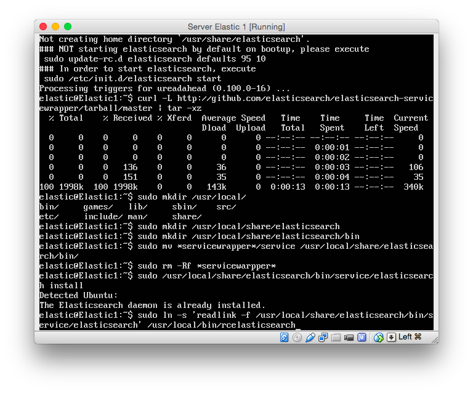The width and height of the screenshot is (473, 393).
Task: Click the CPU virtualization chip icon
Action: (x=362, y=337)
